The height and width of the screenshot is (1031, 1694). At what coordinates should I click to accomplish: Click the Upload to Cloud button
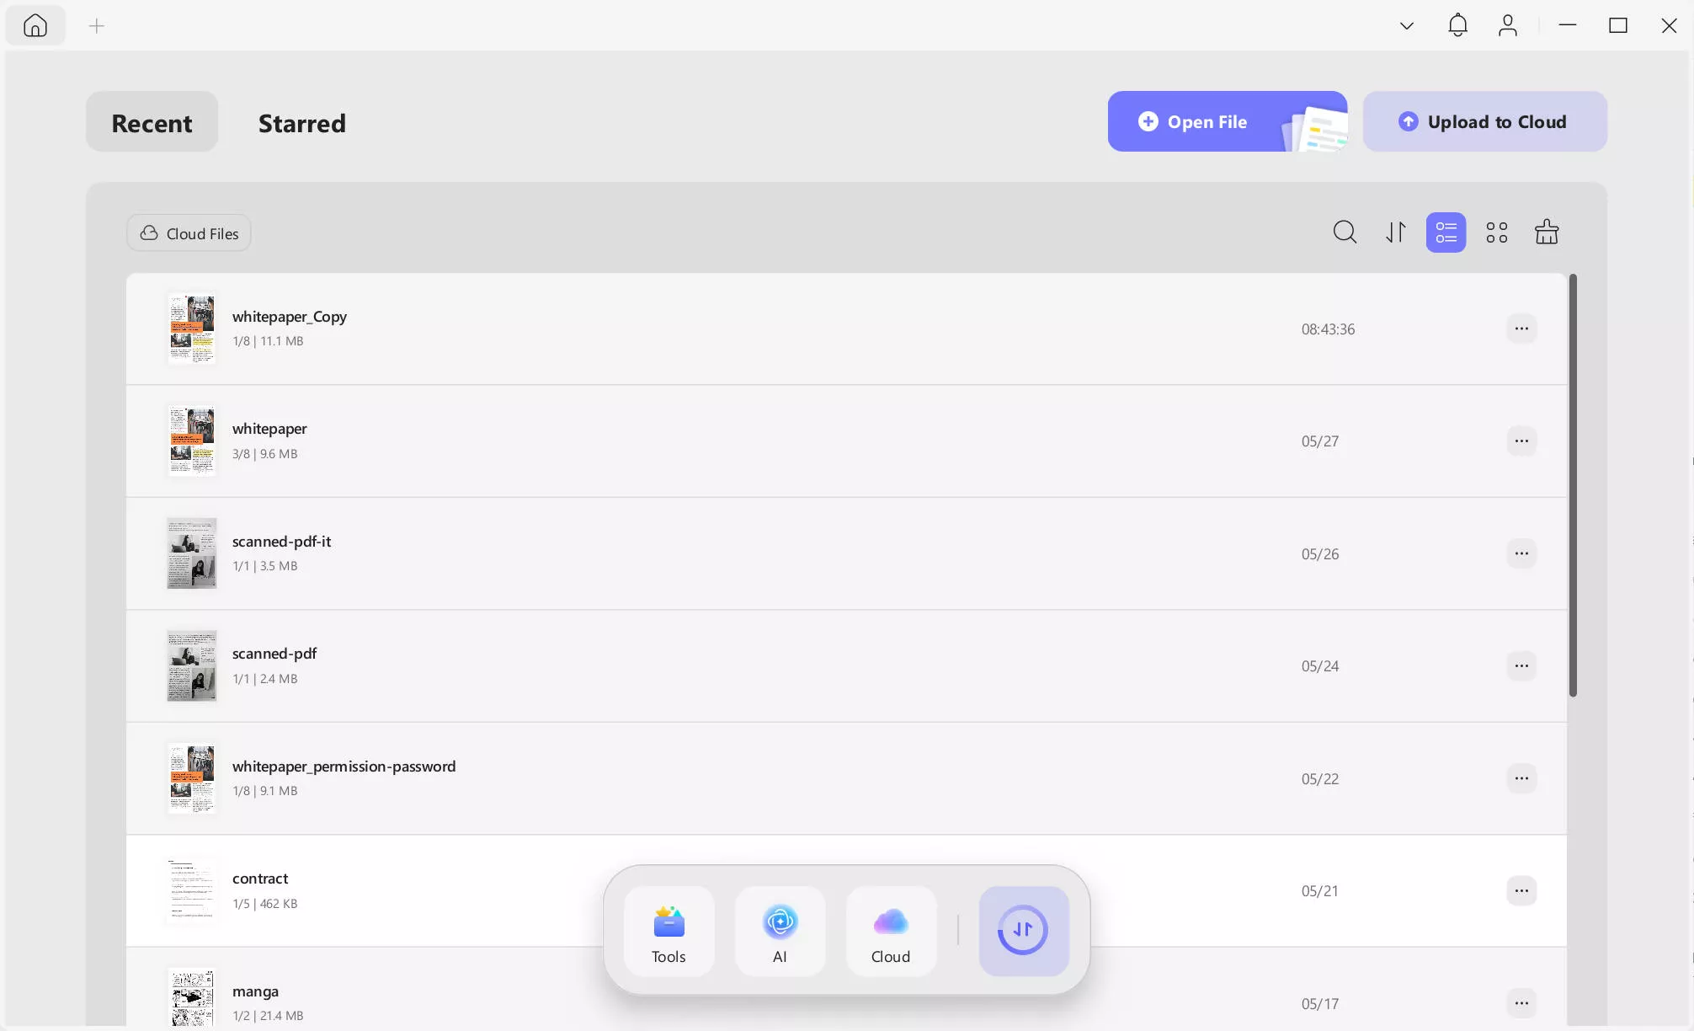tap(1484, 121)
